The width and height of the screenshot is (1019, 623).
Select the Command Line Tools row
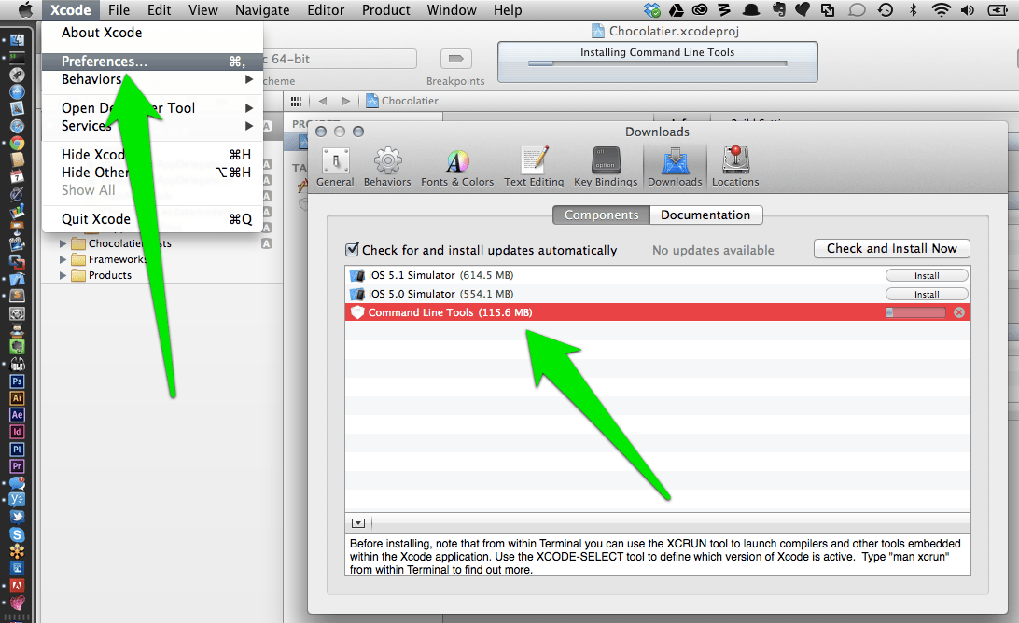(x=658, y=312)
